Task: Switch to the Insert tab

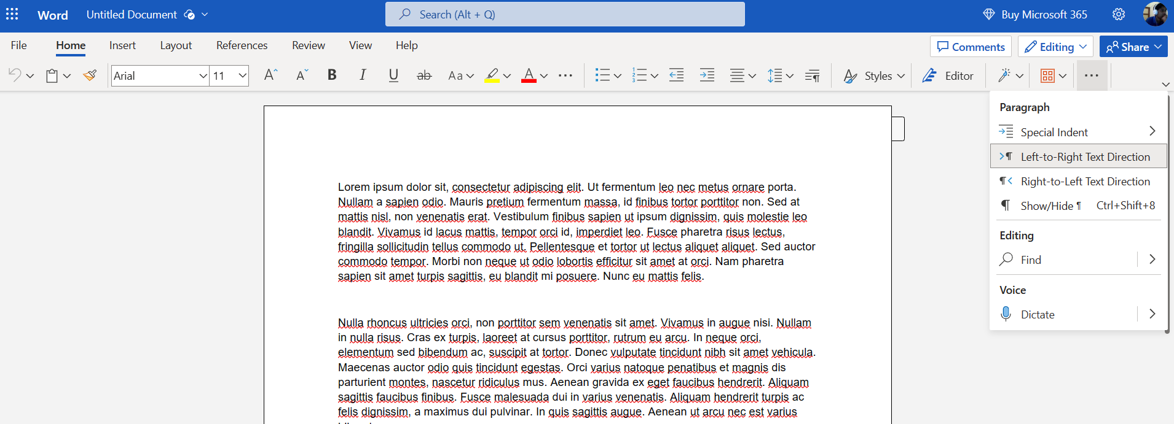Action: 122,45
